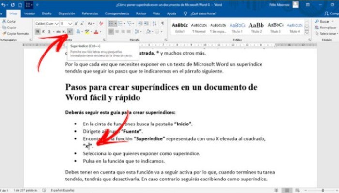The width and height of the screenshot is (339, 193).
Task: Click the Reemplazar button
Action: [325, 28]
